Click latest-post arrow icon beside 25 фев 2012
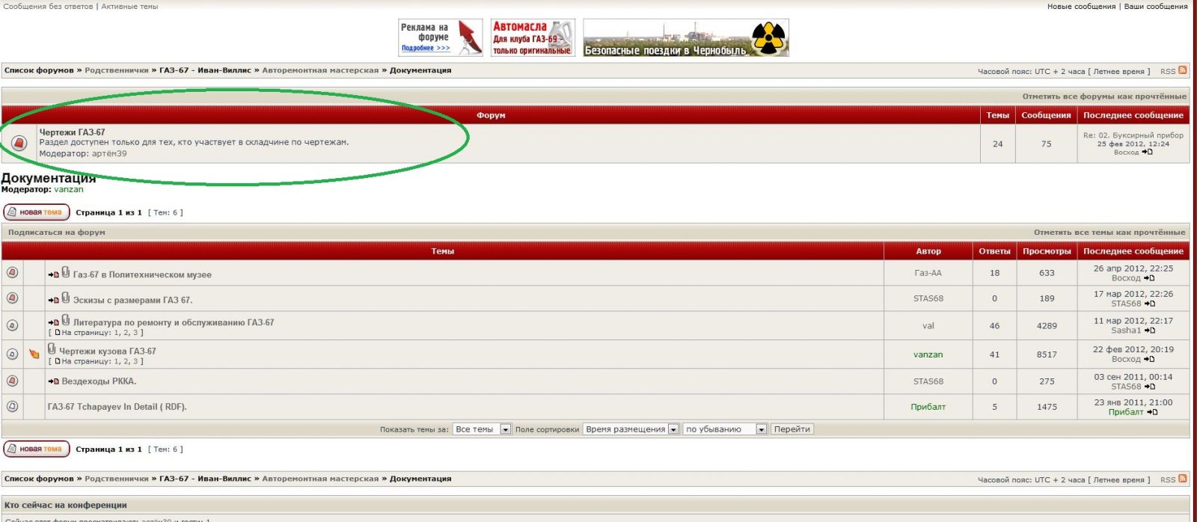 click(x=1148, y=152)
